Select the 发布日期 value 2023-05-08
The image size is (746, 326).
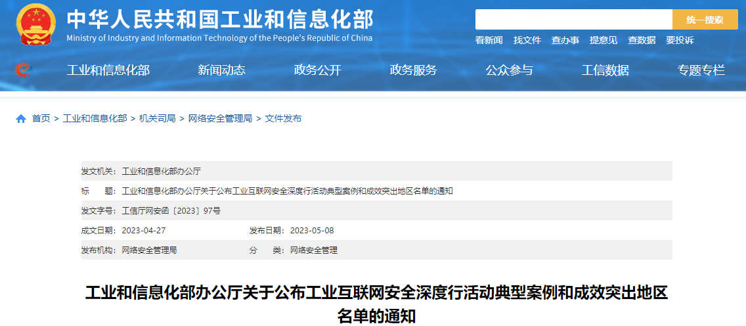(312, 230)
